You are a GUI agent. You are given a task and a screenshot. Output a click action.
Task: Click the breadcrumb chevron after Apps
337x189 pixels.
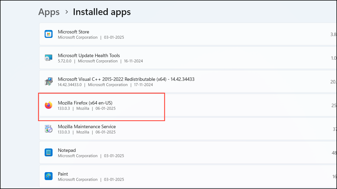pyautogui.click(x=67, y=12)
